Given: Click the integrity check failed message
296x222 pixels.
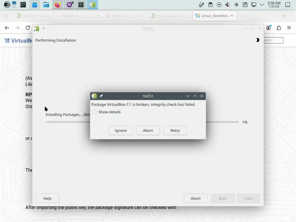Looking at the screenshot, I should coord(143,104).
